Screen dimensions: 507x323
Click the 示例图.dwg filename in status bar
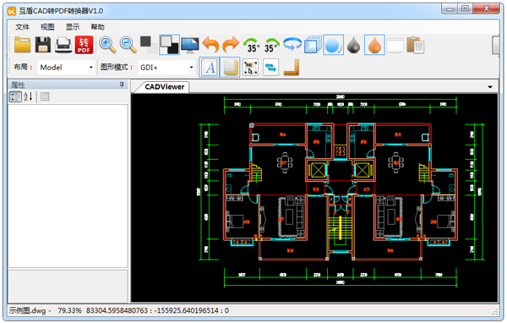coord(28,310)
